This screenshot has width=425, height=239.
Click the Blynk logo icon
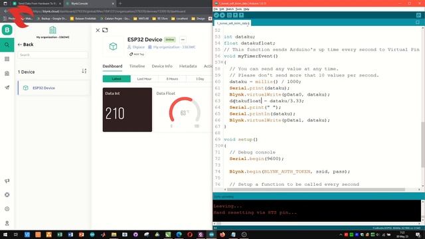click(7, 30)
